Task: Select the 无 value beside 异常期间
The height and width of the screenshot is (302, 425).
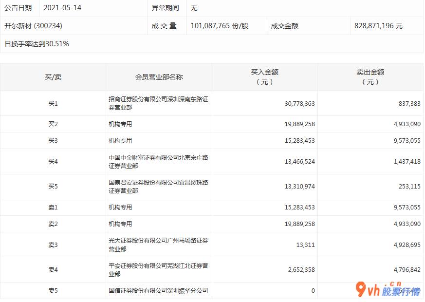Action: [x=194, y=8]
